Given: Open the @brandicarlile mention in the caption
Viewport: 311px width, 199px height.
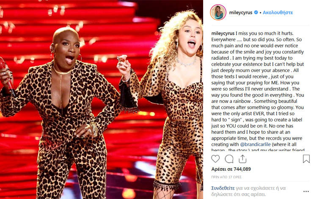Looking at the screenshot, I should (x=255, y=144).
